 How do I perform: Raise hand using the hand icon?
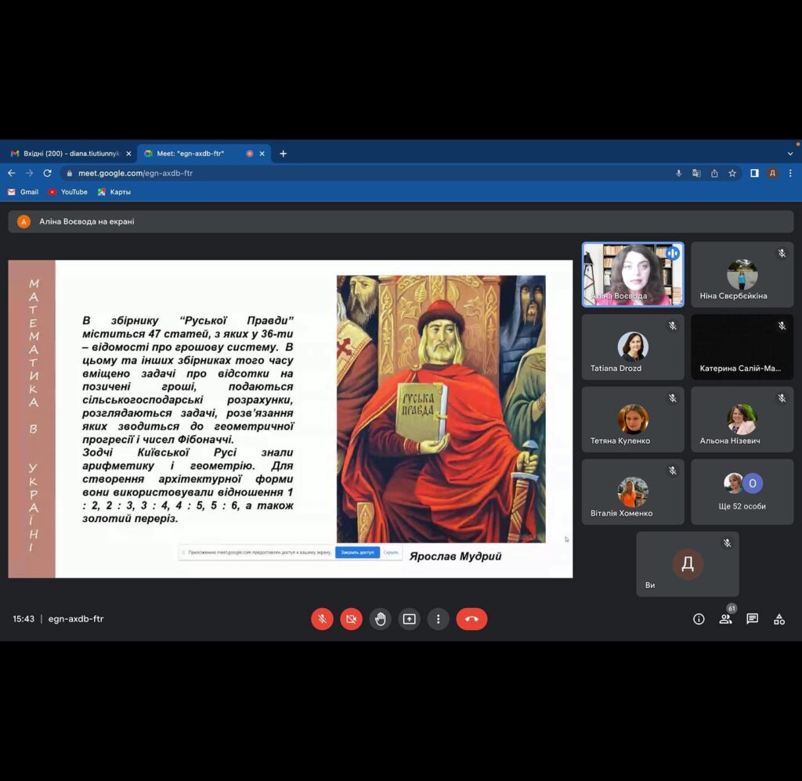point(381,619)
